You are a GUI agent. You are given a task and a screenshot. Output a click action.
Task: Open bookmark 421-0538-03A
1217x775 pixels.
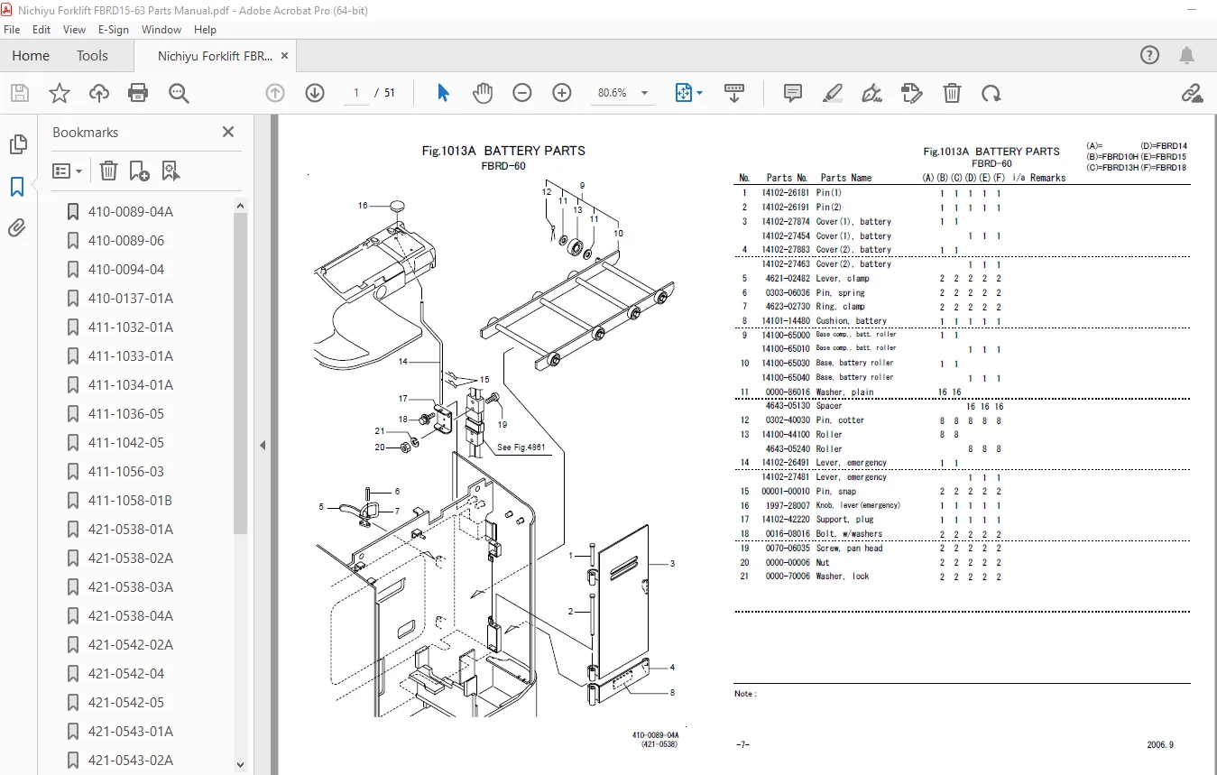click(130, 587)
